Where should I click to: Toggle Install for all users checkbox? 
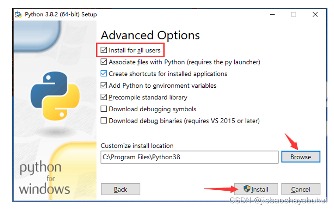pos(104,50)
